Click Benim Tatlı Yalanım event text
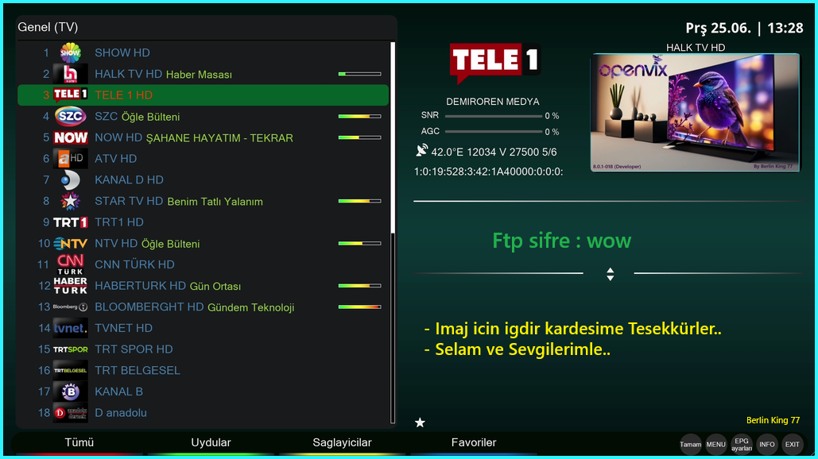The image size is (818, 459). tap(215, 202)
